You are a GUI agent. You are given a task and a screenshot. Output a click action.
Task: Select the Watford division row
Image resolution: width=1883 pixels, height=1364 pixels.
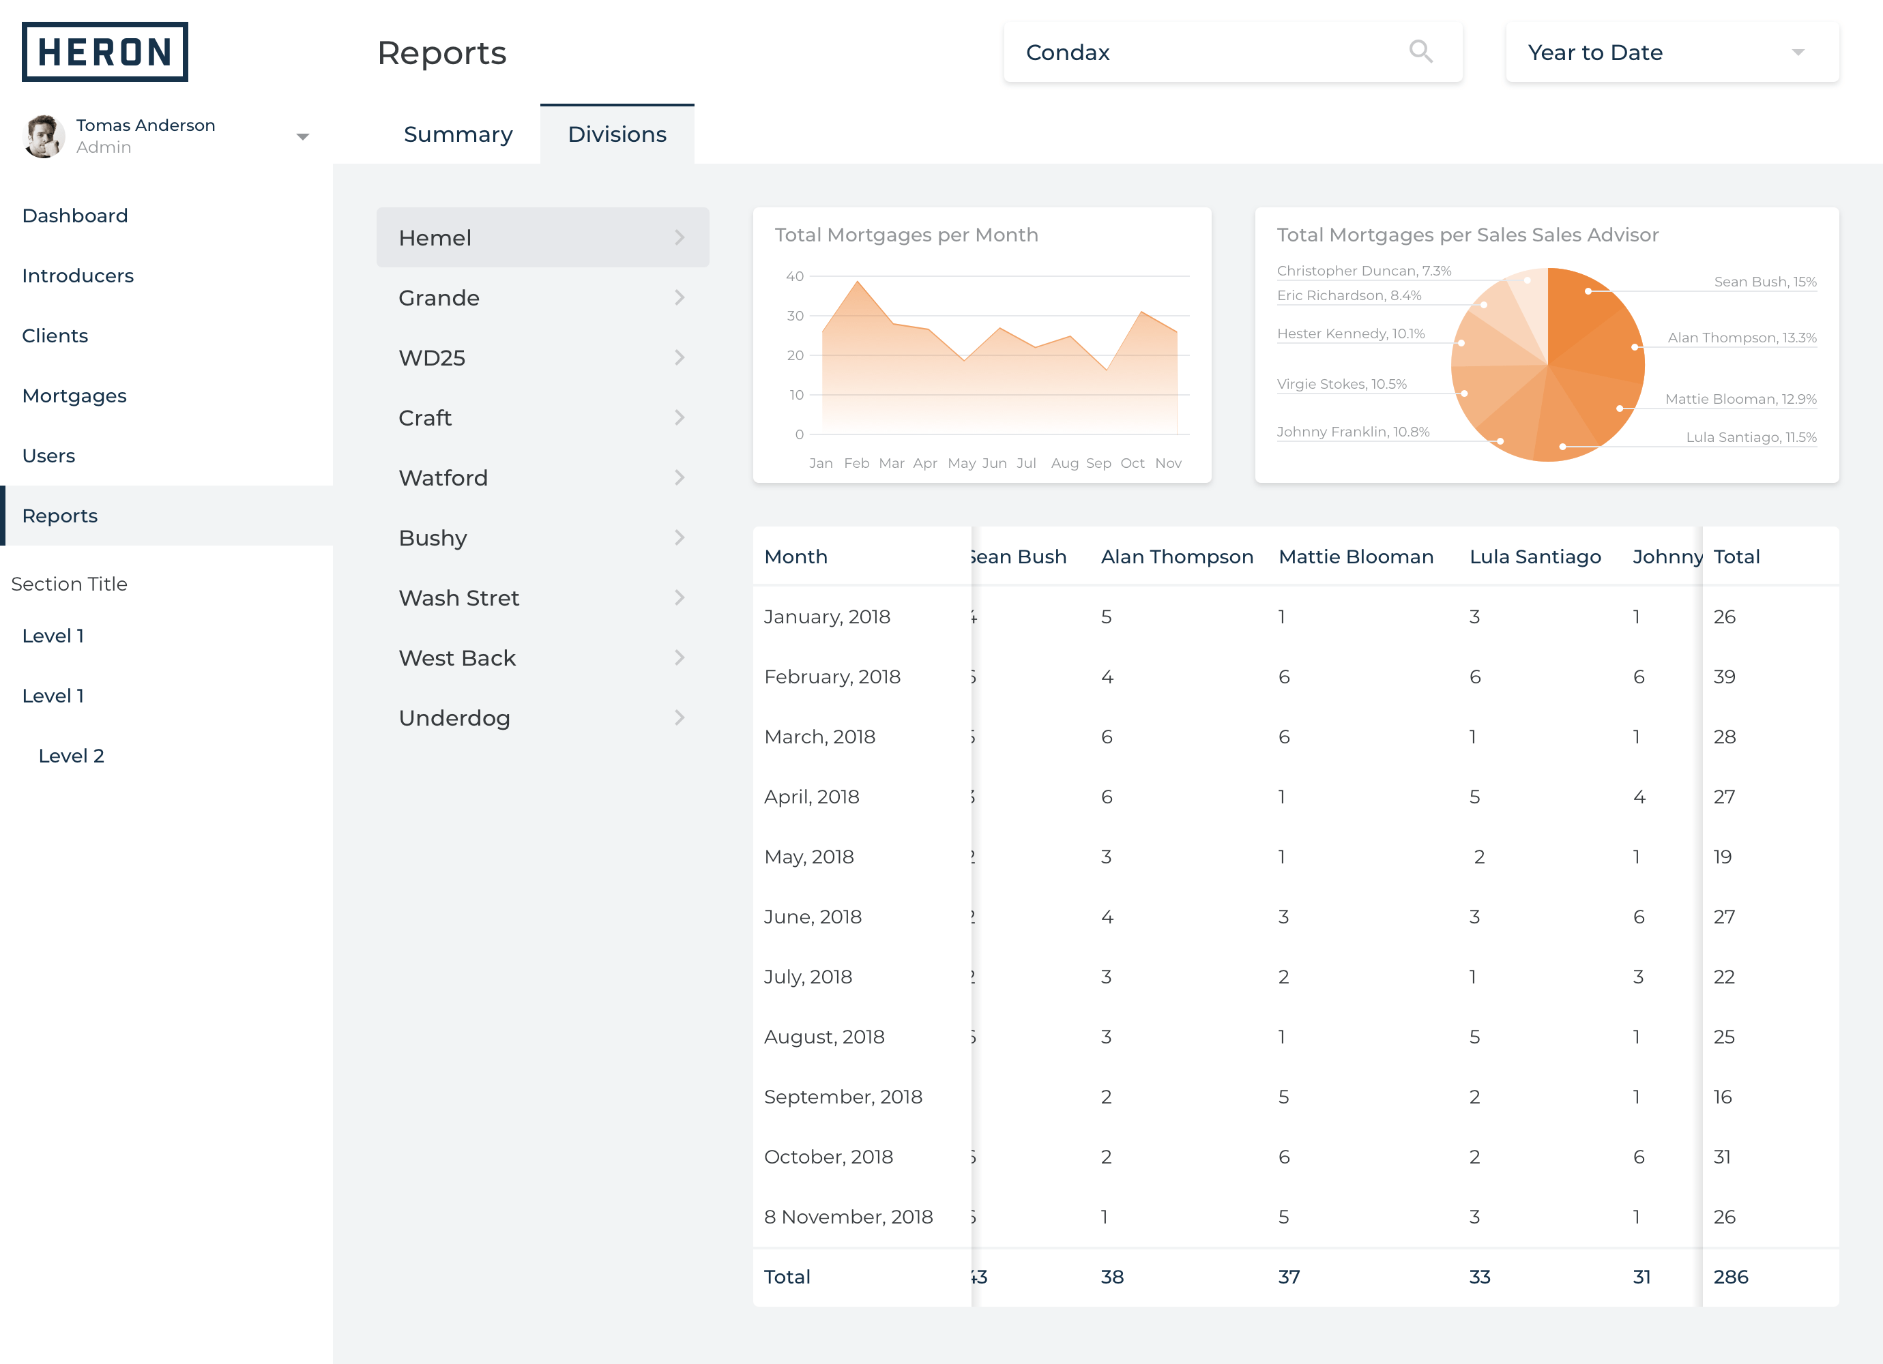(542, 477)
